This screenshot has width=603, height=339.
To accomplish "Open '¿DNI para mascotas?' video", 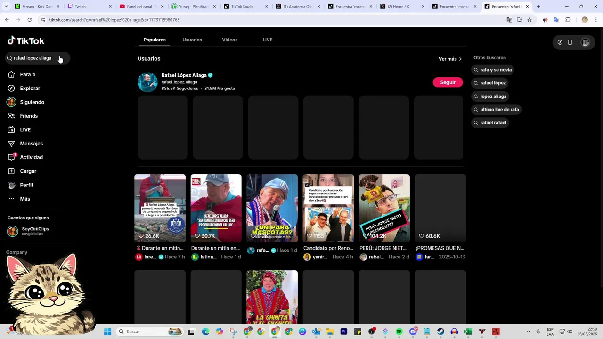I will tap(272, 208).
